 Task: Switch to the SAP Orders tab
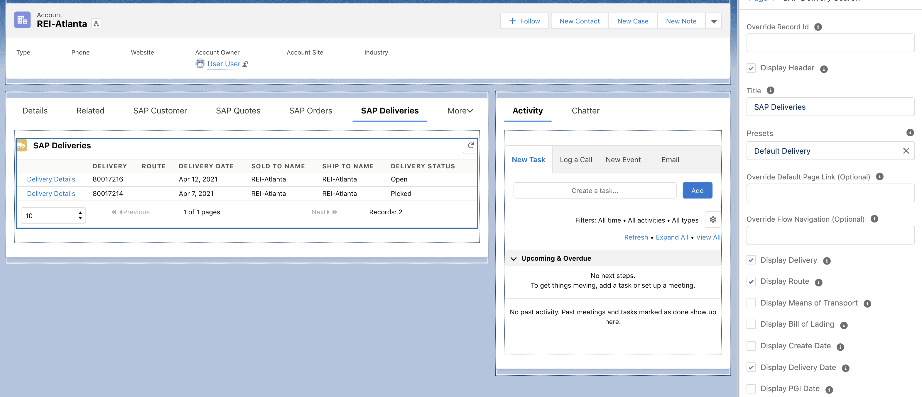[x=310, y=111]
